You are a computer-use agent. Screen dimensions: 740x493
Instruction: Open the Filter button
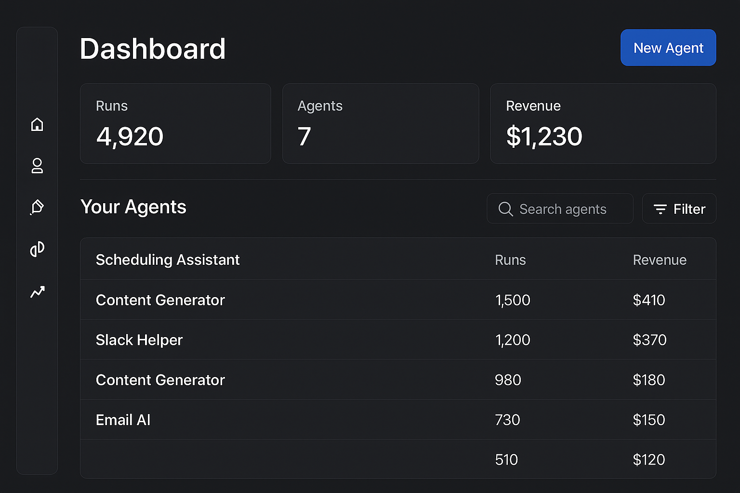point(679,209)
